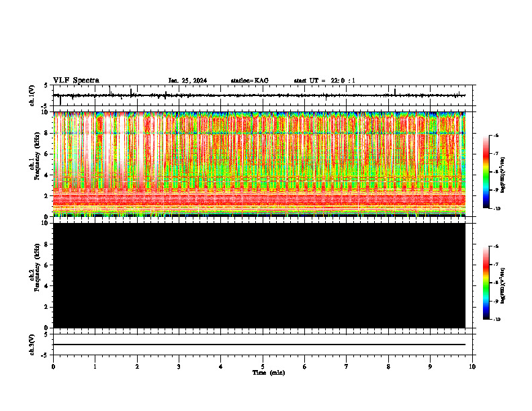Click the "6" kHz tick on ch.1 frequency axis

pyautogui.click(x=47, y=154)
